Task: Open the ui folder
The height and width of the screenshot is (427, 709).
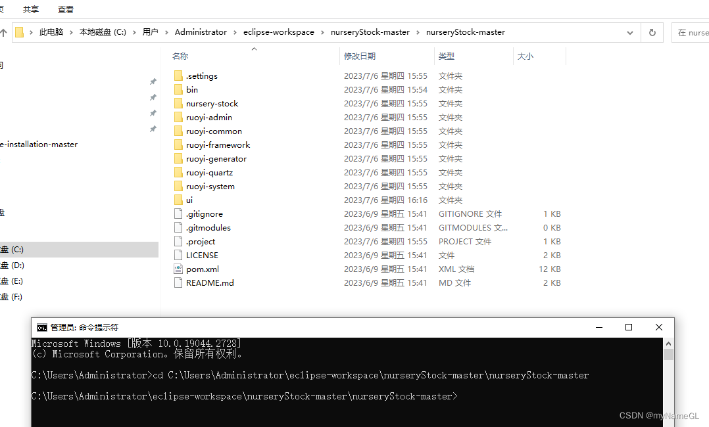Action: pyautogui.click(x=189, y=200)
